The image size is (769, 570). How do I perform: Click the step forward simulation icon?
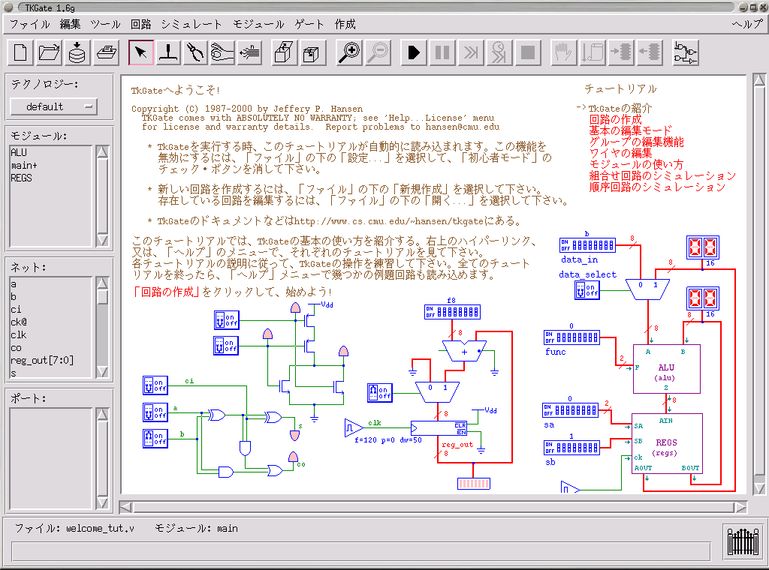[470, 52]
